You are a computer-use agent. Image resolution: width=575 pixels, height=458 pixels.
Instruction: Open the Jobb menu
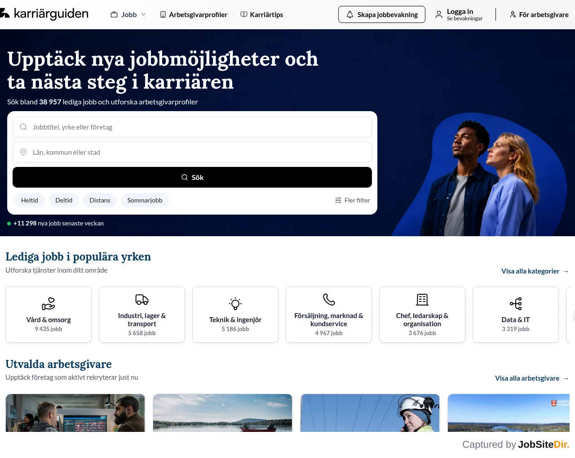click(128, 14)
